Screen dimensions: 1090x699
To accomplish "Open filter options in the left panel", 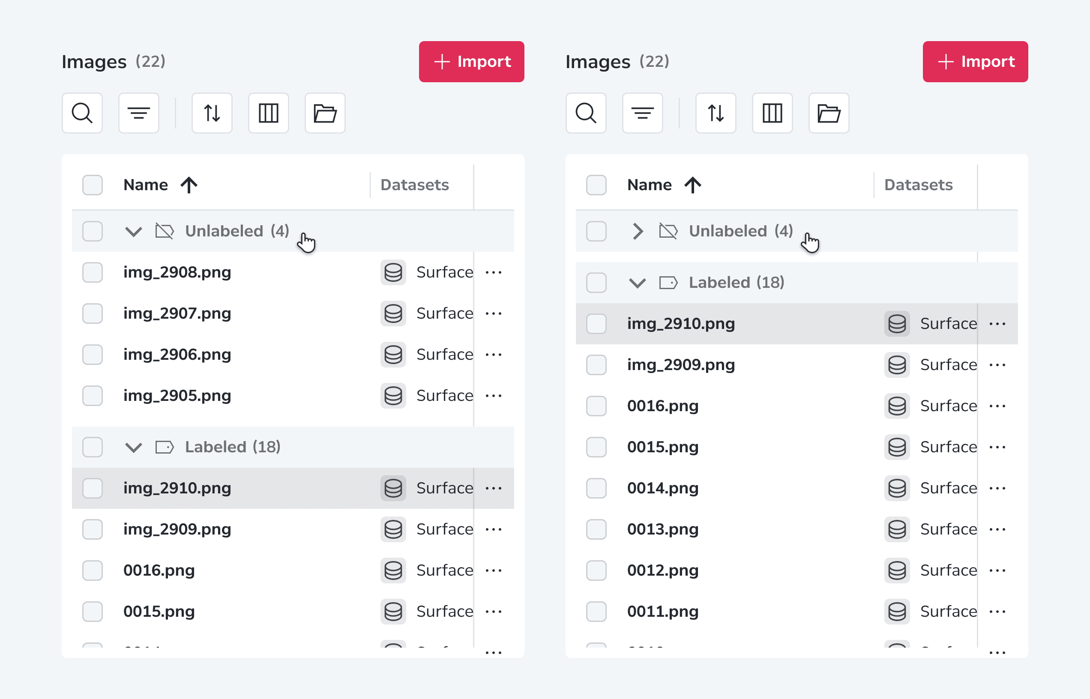I will click(139, 113).
